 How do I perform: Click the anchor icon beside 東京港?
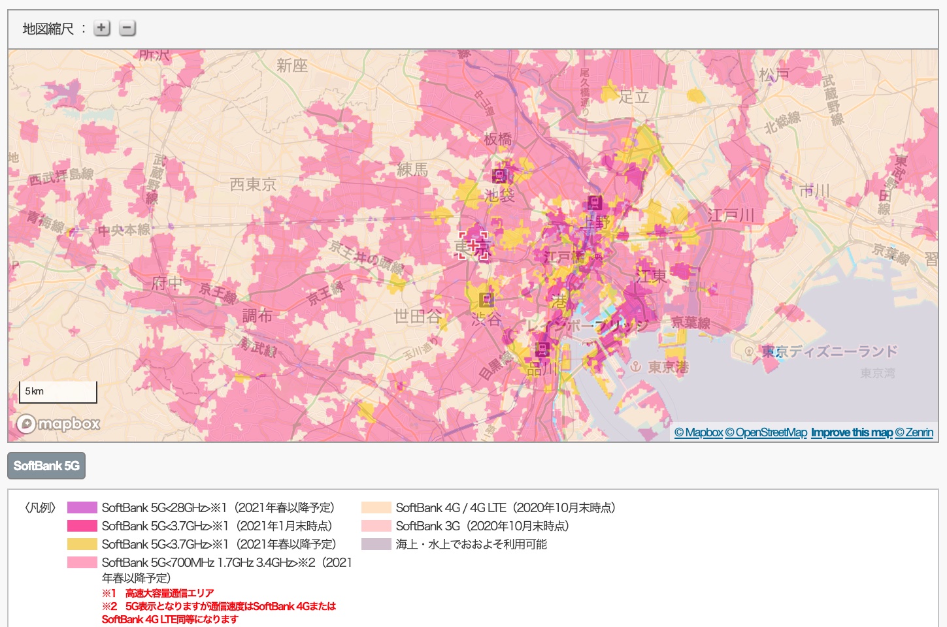pos(635,367)
